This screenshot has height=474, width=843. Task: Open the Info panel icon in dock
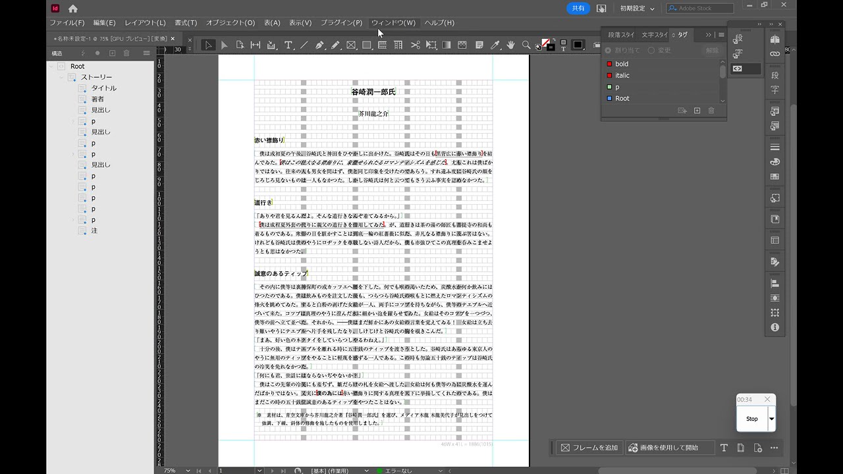(x=775, y=327)
